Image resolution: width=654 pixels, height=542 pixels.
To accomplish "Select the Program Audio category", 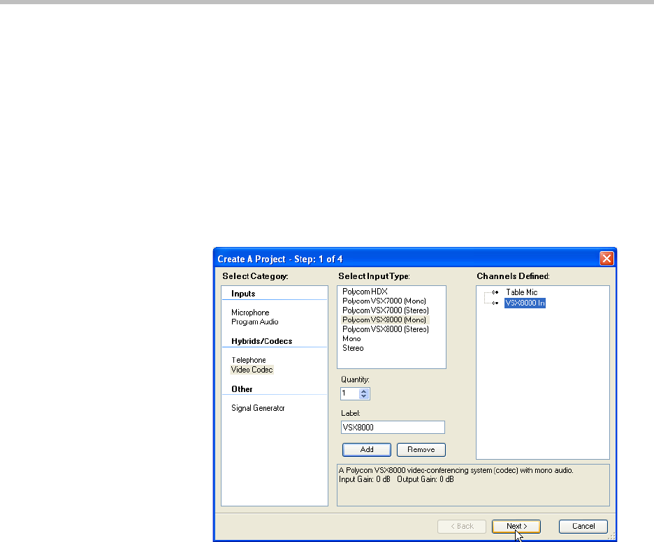I will point(255,322).
